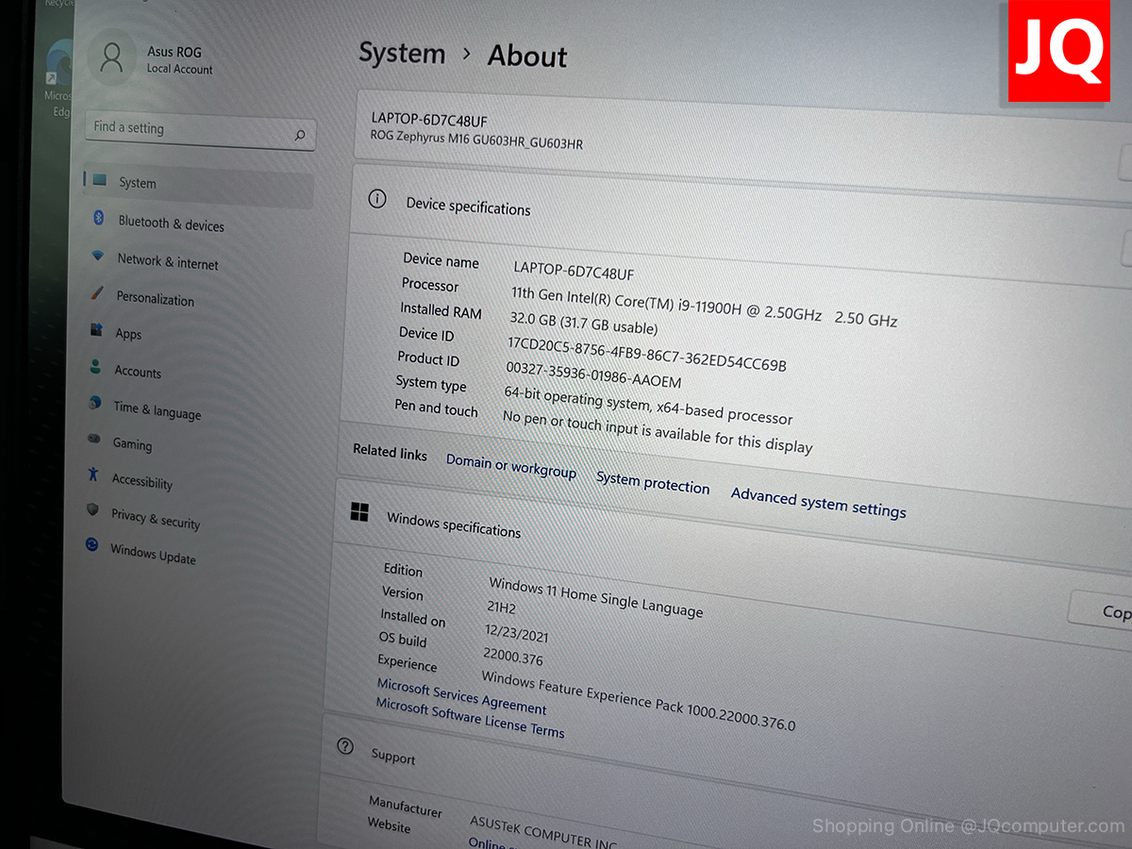Viewport: 1132px width, 849px height.
Task: Open Microsoft Software License Terms
Action: point(470,717)
